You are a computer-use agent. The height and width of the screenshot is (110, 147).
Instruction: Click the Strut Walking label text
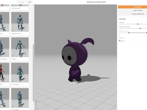coord(15,84)
